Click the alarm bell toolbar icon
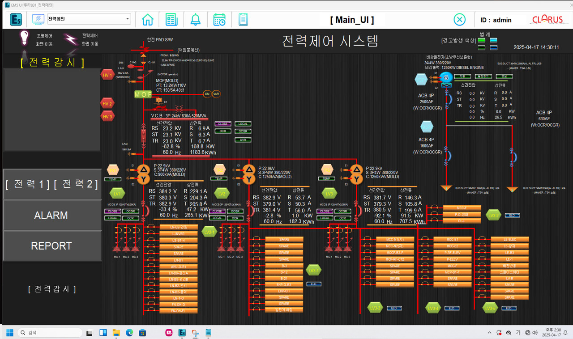573x339 pixels. 196,20
